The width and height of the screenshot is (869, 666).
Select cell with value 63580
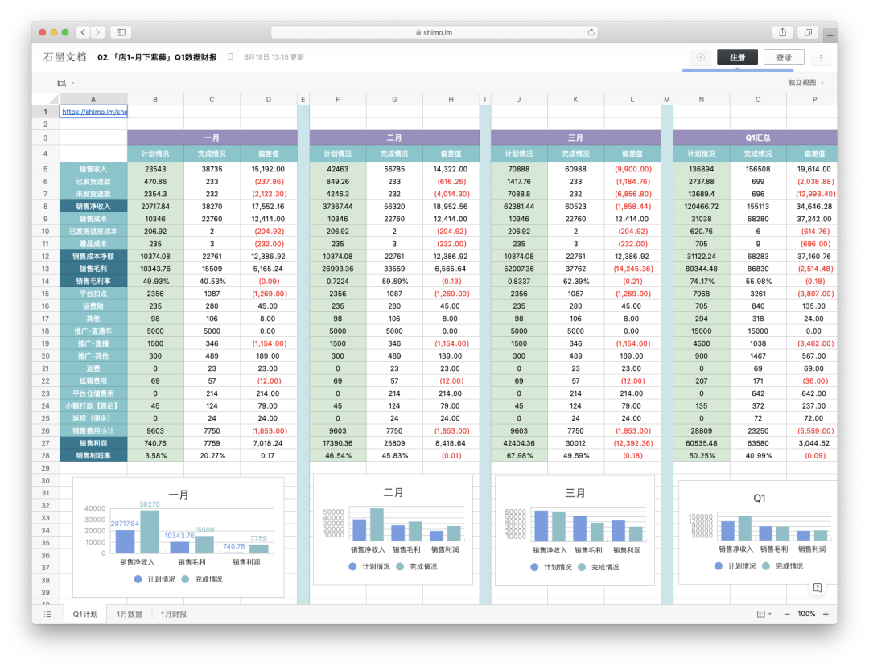point(758,443)
